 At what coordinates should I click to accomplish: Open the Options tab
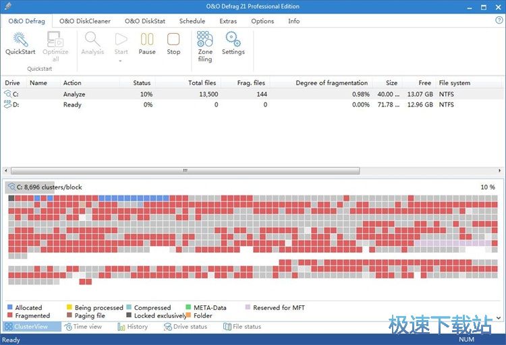point(262,21)
